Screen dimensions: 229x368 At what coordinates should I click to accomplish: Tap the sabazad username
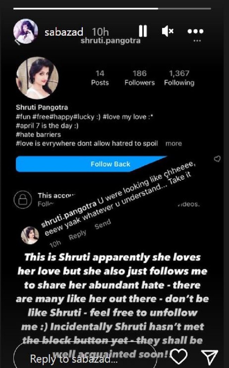tap(64, 32)
